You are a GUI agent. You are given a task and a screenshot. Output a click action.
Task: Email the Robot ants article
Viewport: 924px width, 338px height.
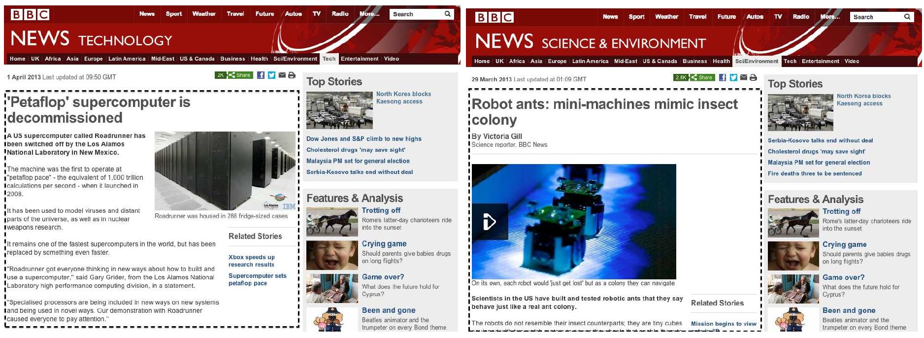[744, 77]
